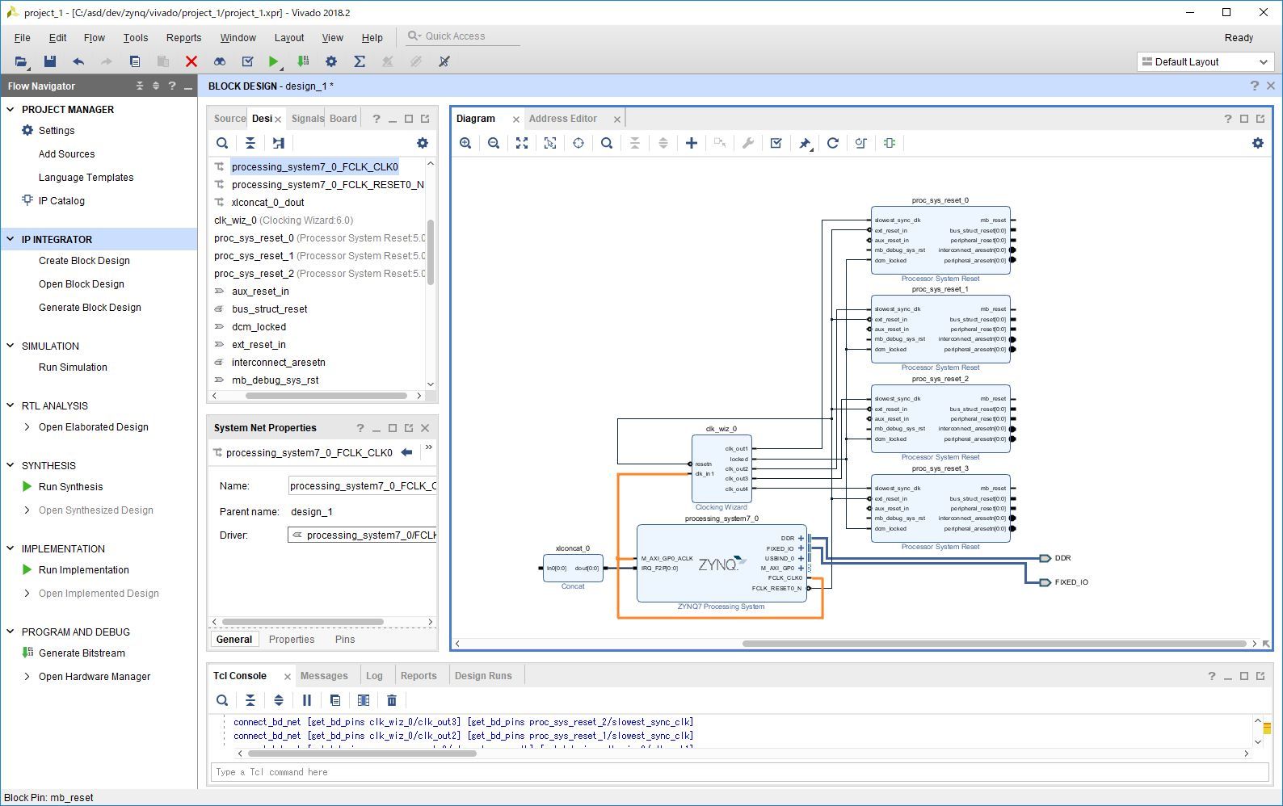The height and width of the screenshot is (806, 1283).
Task: Click Add IP plus icon in diagram
Action: [692, 143]
